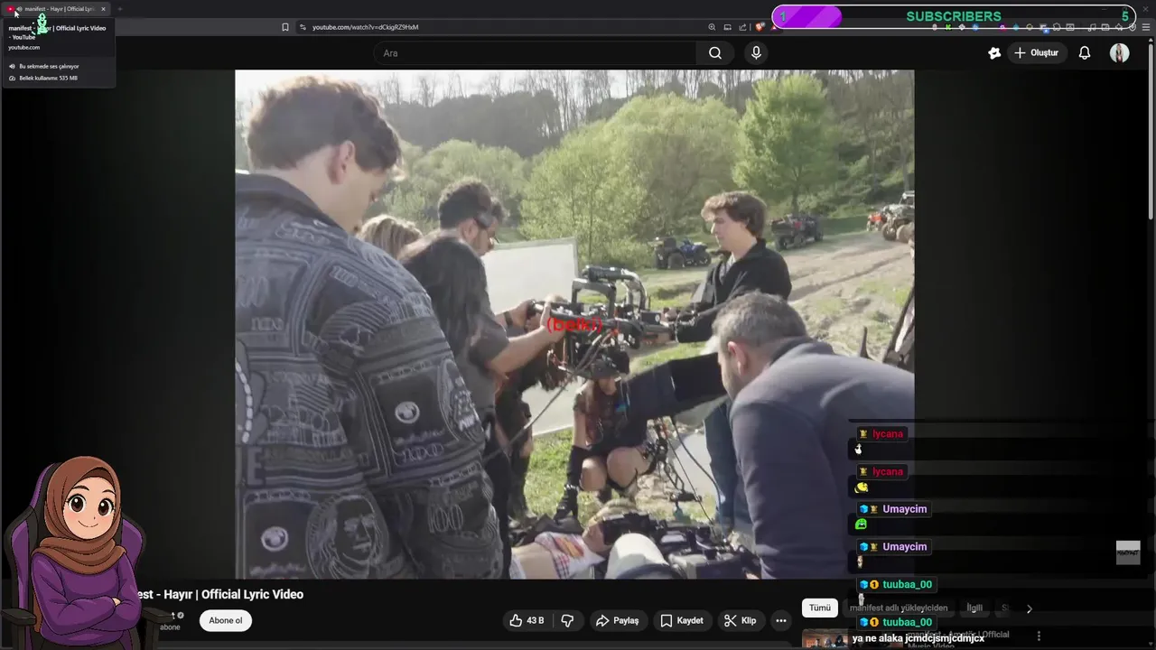1156x650 pixels.
Task: Click zoom magnifier icon in address bar
Action: pyautogui.click(x=712, y=27)
